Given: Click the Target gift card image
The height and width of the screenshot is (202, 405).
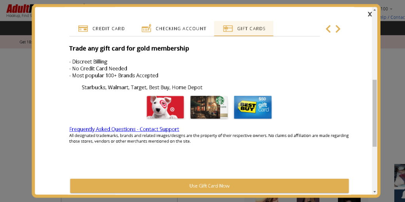Looking at the screenshot, I should pos(165,107).
